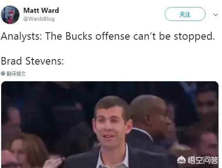Viewport: 222px width, 168px height.
Task: Follow Matt Ward with the 关注 button
Action: coord(185,14)
